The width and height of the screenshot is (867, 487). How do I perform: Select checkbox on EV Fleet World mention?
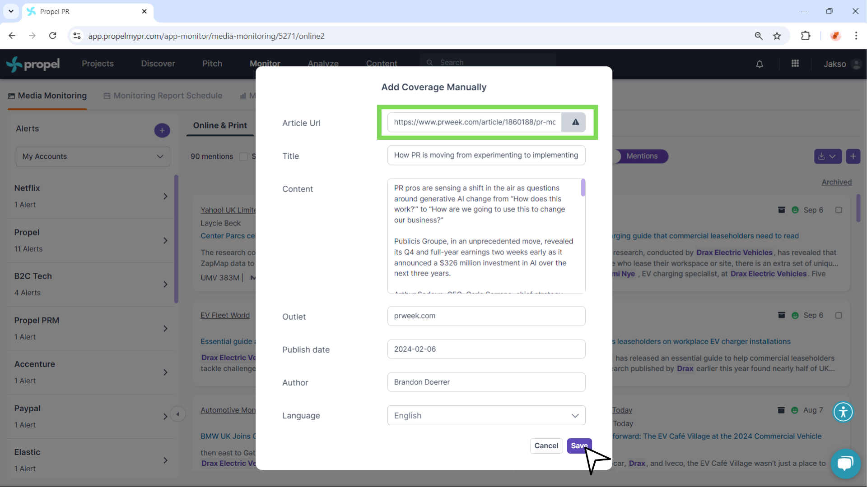(839, 315)
